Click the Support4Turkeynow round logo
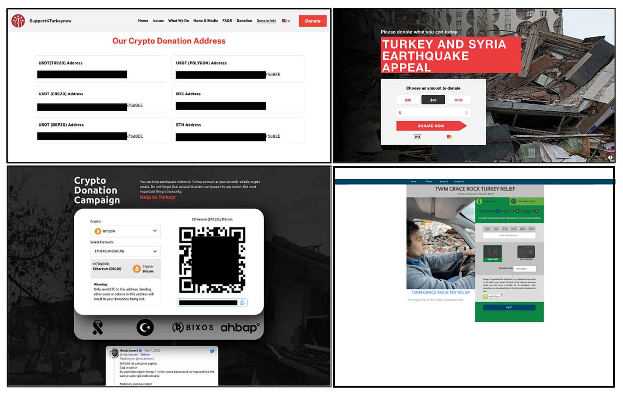 18,21
